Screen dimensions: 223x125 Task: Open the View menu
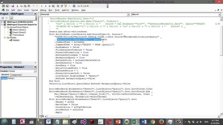click(20, 10)
